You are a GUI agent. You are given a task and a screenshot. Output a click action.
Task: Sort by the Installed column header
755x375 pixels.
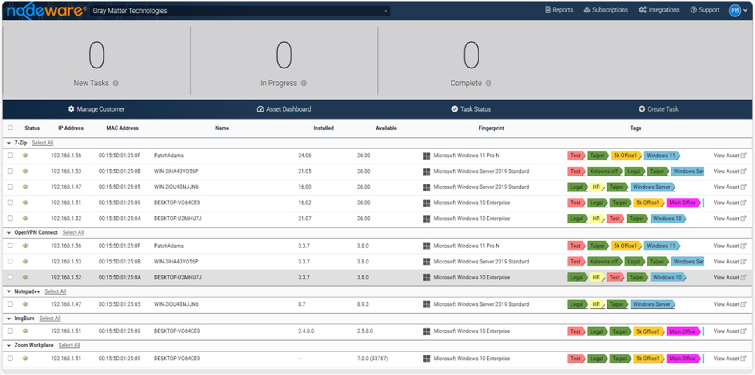click(x=324, y=128)
